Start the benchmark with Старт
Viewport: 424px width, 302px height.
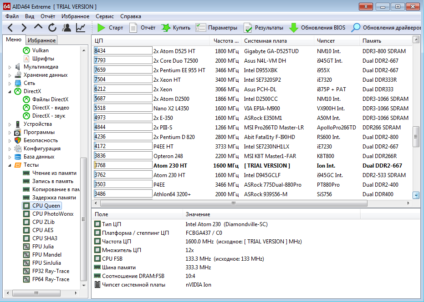(110, 28)
